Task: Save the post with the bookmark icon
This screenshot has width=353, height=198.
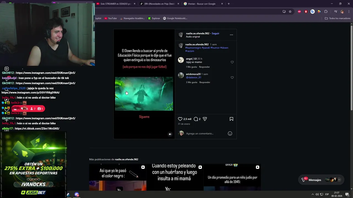Action: click(x=231, y=119)
